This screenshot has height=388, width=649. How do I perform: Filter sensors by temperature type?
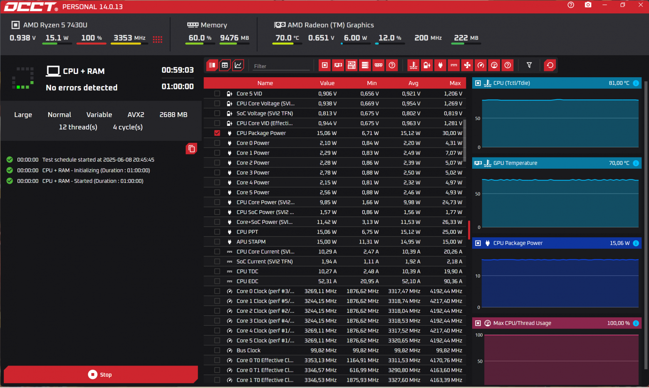414,65
